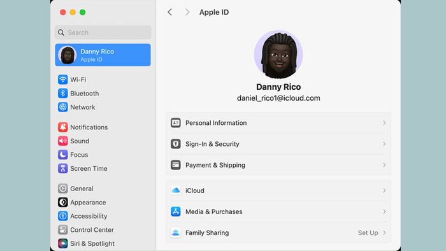Click the Appearance label in sidebar
Image resolution: width=446 pixels, height=251 pixels.
[88, 203]
